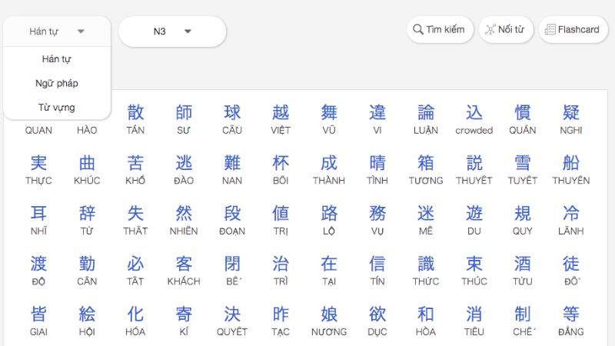This screenshot has width=615, height=346.
Task: Click kanji 決 QUYẾT
Action: [x=232, y=321]
